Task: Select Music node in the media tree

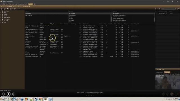Action: tap(5, 13)
